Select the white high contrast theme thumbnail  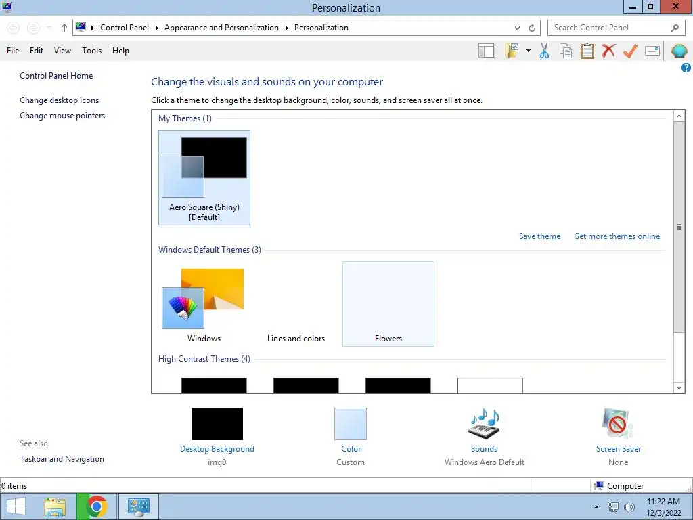pos(490,385)
